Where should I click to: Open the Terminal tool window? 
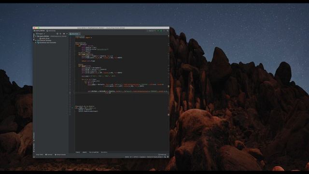point(49,155)
